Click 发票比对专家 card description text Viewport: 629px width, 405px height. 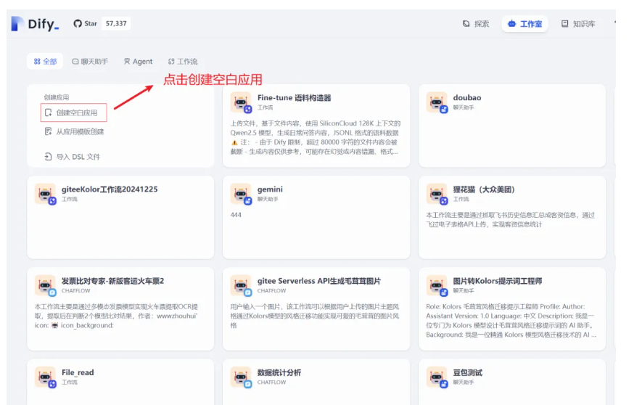click(116, 316)
